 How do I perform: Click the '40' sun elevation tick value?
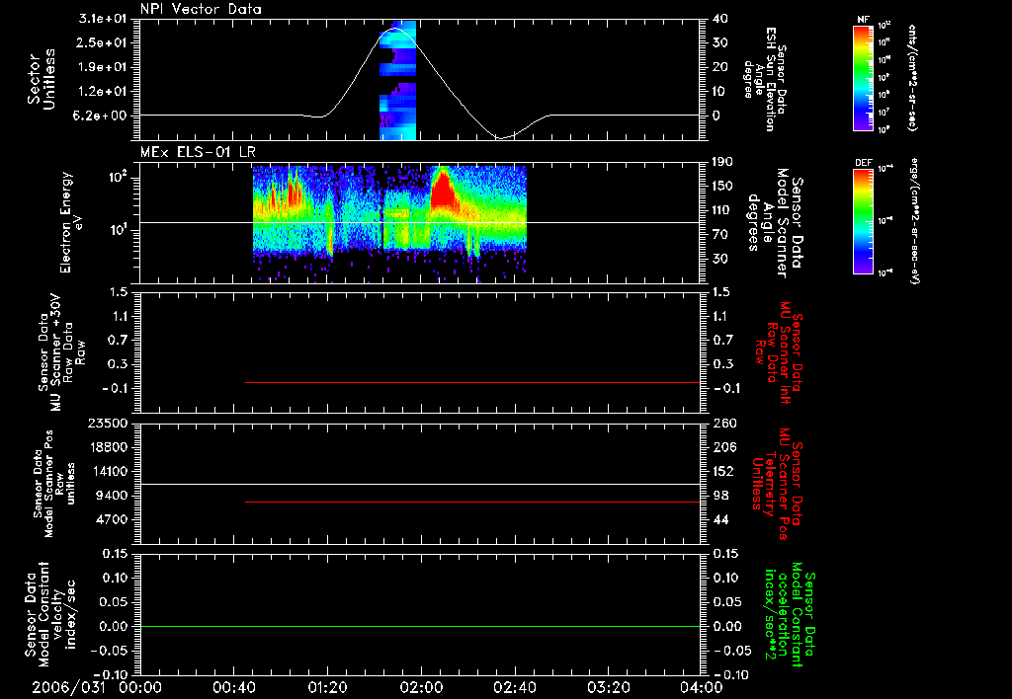tap(720, 19)
